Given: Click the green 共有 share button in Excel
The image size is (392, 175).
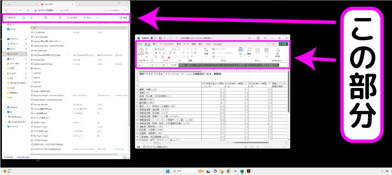Looking at the screenshot, I should tap(283, 44).
